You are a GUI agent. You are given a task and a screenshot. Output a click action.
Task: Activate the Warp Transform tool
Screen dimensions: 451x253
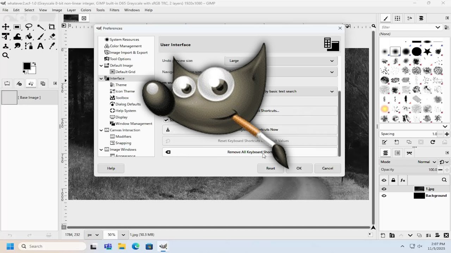pos(17,36)
